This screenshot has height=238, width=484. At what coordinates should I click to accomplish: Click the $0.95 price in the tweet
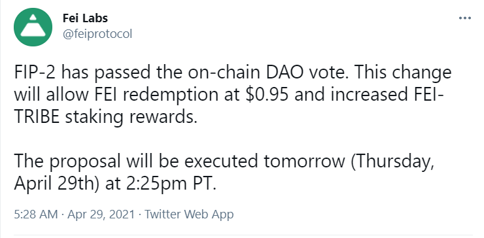click(268, 95)
